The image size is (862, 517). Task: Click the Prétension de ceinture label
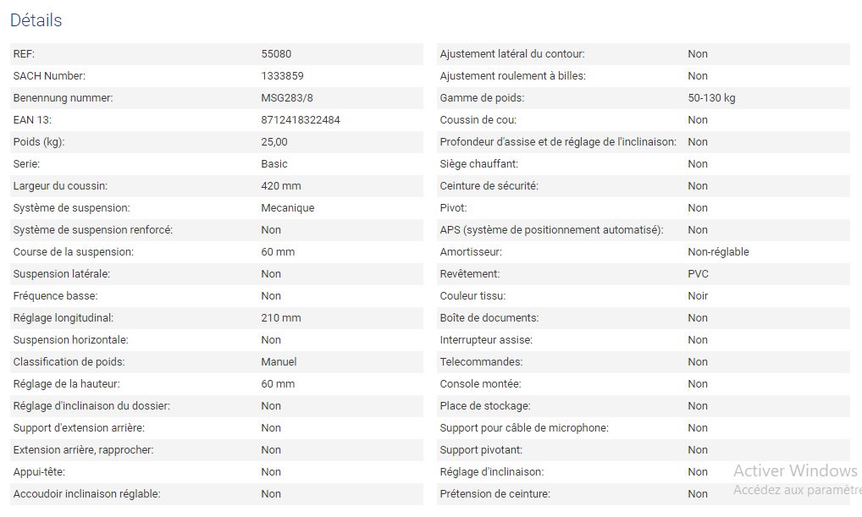pyautogui.click(x=495, y=494)
